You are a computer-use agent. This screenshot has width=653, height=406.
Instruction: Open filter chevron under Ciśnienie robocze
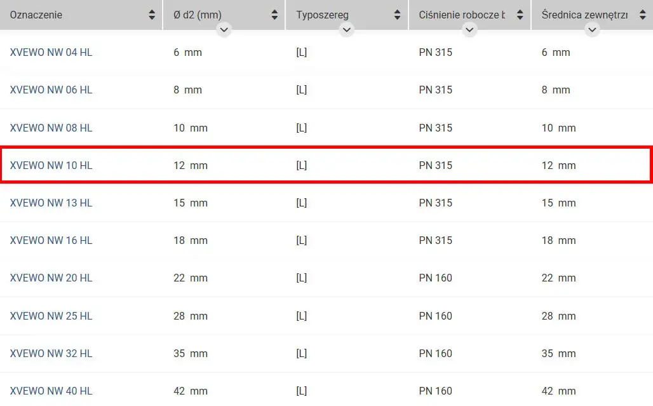(x=469, y=29)
